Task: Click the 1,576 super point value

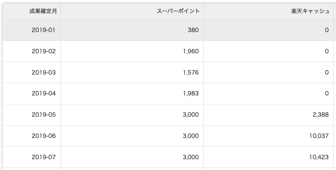Action: click(x=191, y=72)
